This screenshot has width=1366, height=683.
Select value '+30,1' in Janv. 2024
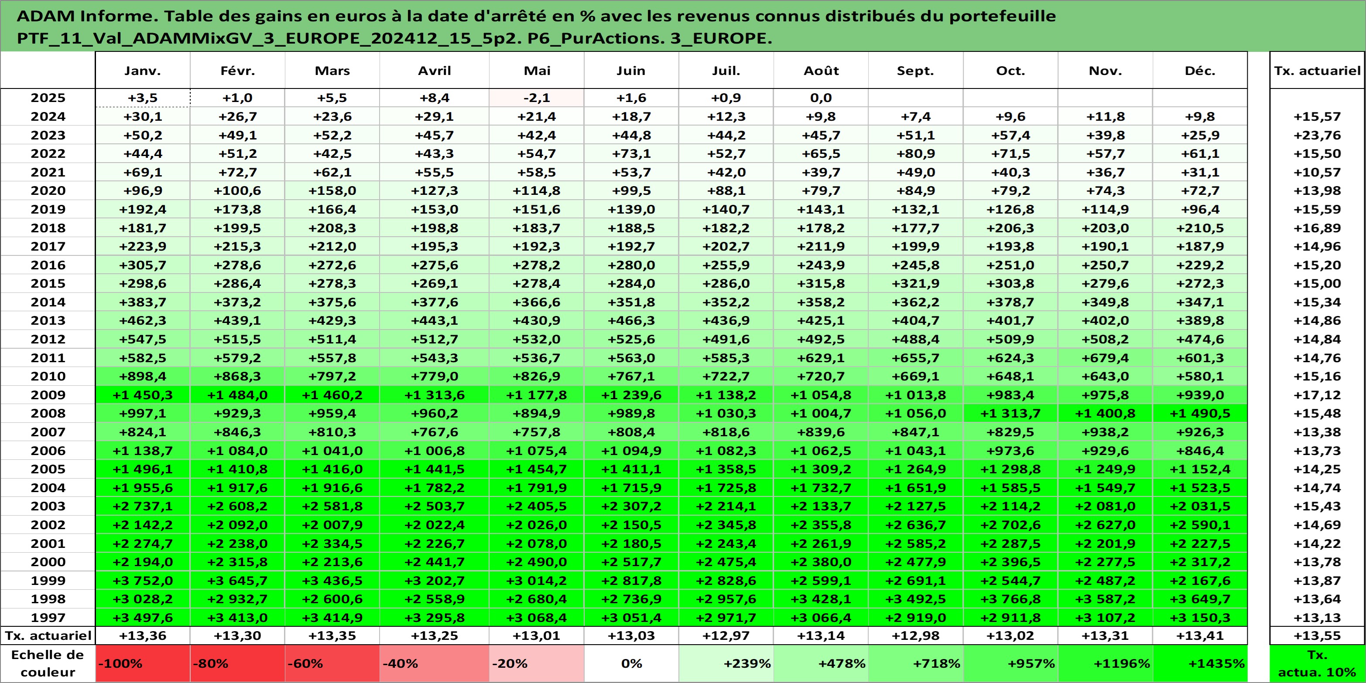[x=143, y=116]
